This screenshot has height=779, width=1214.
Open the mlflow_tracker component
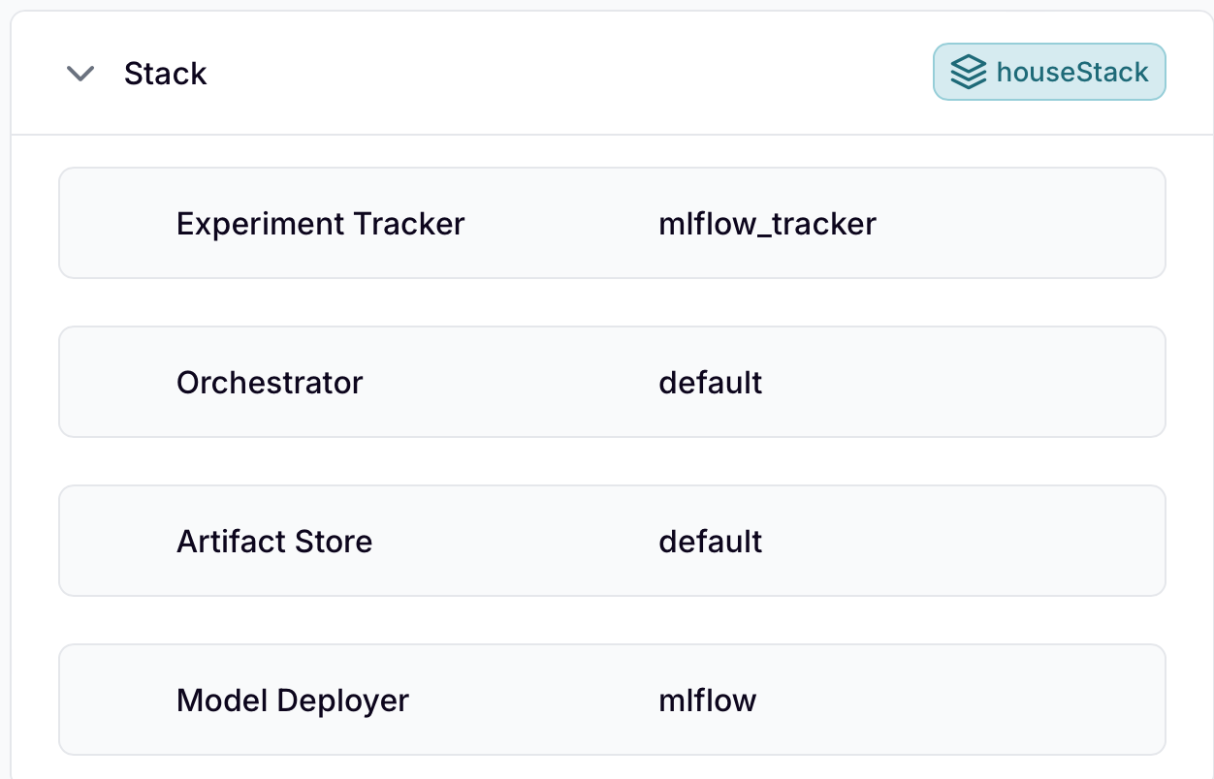767,224
